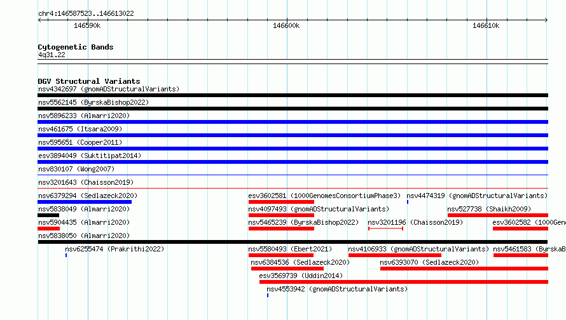Click the blue bar under nsv595651
The image size is (566, 320).
(x=293, y=149)
